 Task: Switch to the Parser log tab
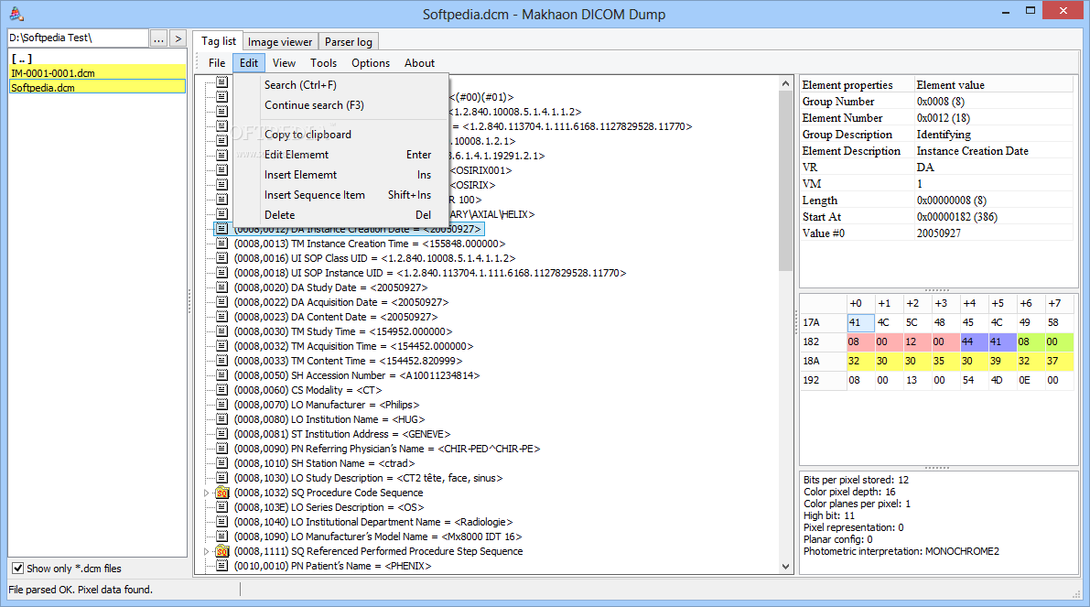349,42
